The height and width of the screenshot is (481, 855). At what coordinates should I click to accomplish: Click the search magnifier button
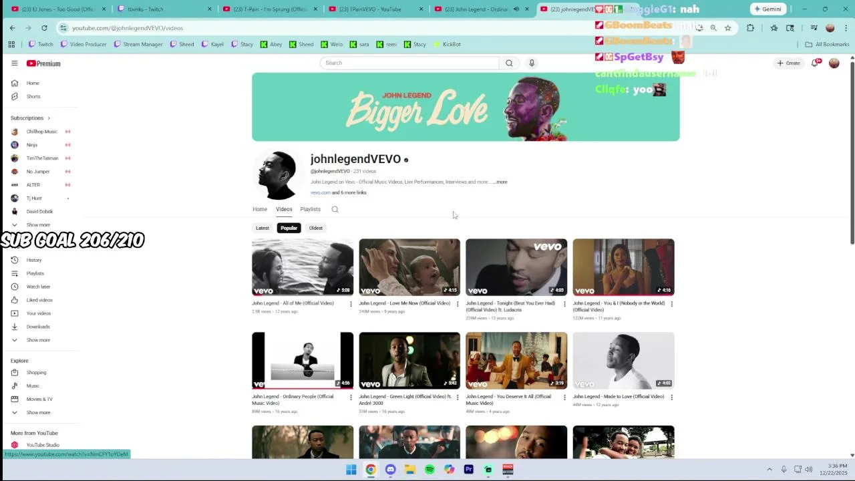[509, 63]
